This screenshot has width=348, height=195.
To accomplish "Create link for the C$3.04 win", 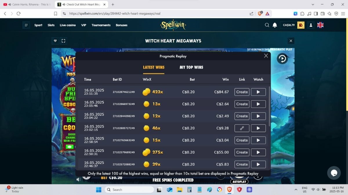I will [x=242, y=140].
